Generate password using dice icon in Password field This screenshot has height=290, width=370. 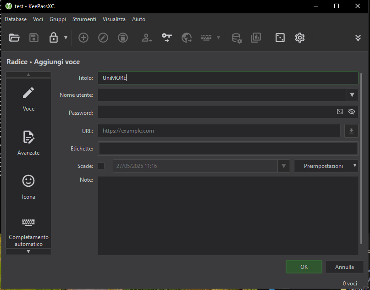click(340, 112)
